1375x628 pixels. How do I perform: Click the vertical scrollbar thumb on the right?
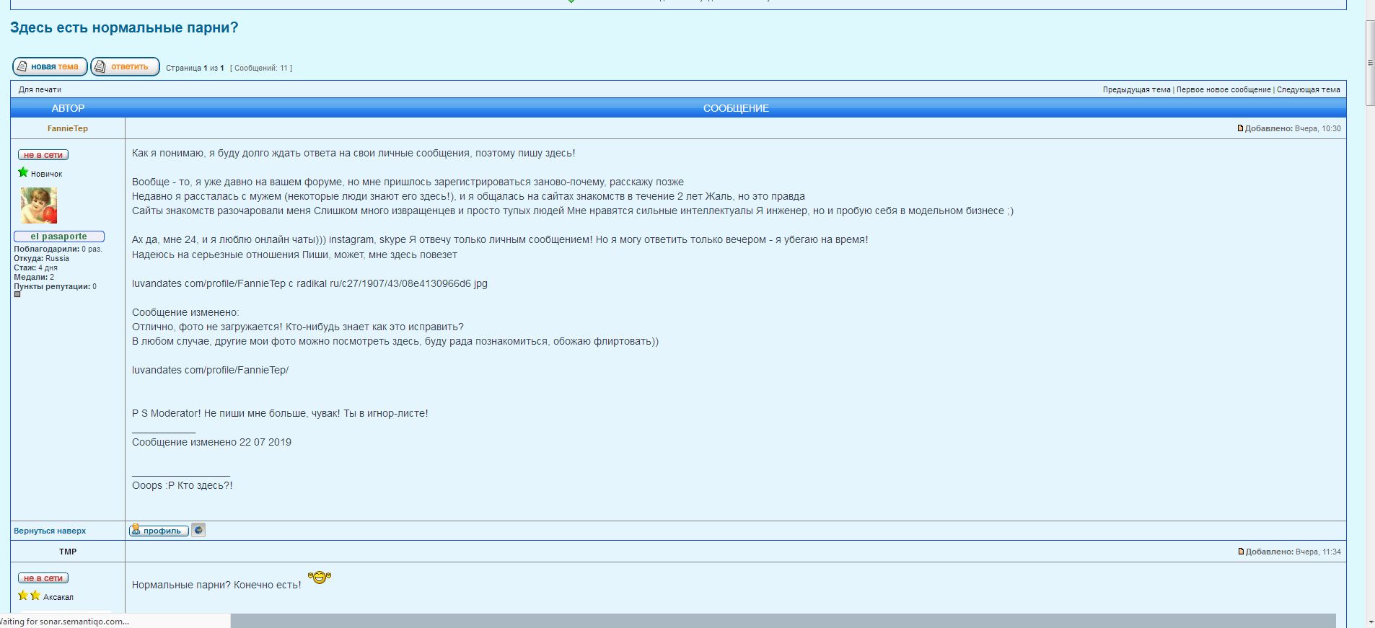pos(1370,63)
